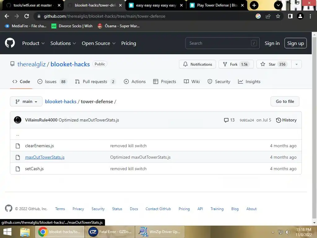Open commit hash 9d01a24
The width and height of the screenshot is (317, 238).
[x=247, y=120]
